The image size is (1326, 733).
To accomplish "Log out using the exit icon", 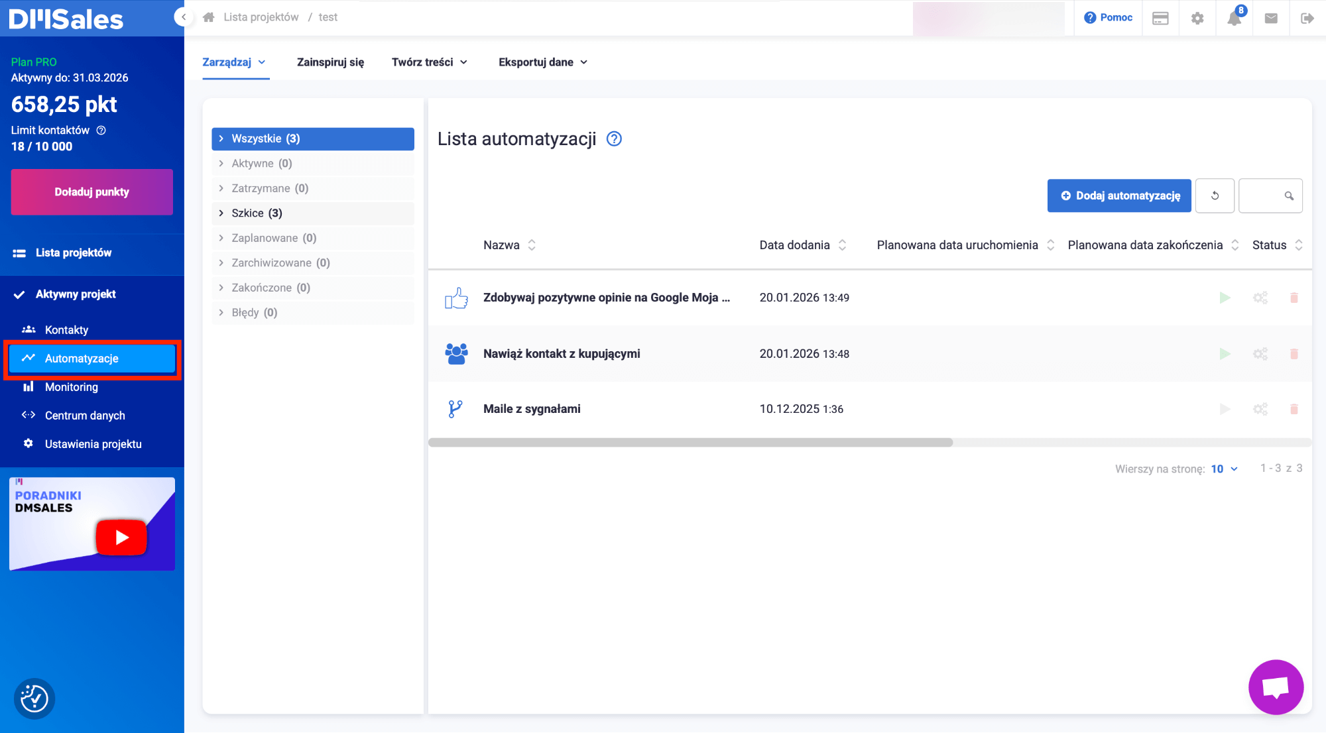I will [x=1307, y=18].
